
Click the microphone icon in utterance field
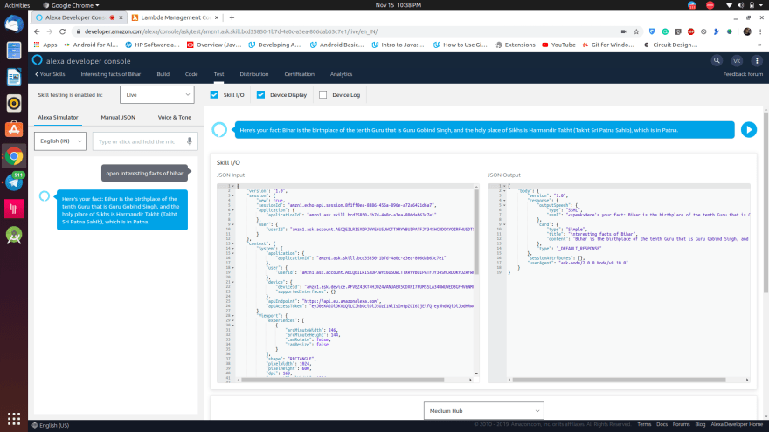tap(190, 141)
